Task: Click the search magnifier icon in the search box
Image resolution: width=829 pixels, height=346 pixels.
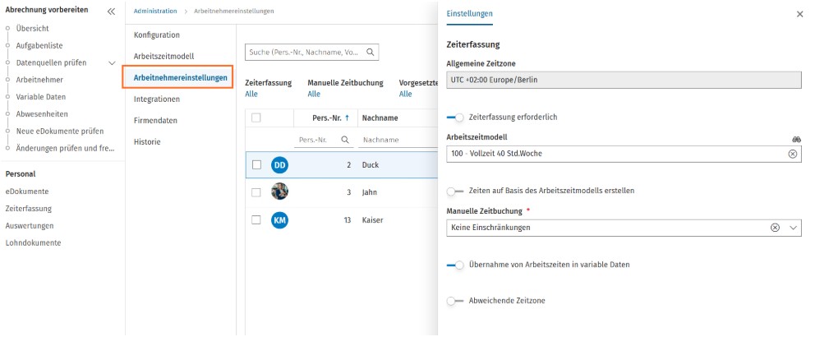Action: pos(370,53)
